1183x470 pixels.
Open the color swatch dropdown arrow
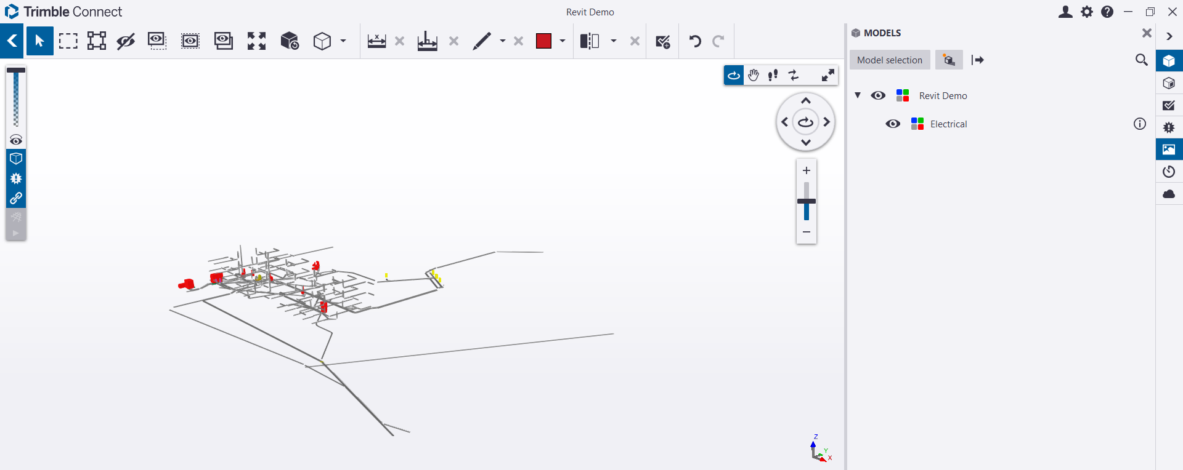pyautogui.click(x=562, y=41)
